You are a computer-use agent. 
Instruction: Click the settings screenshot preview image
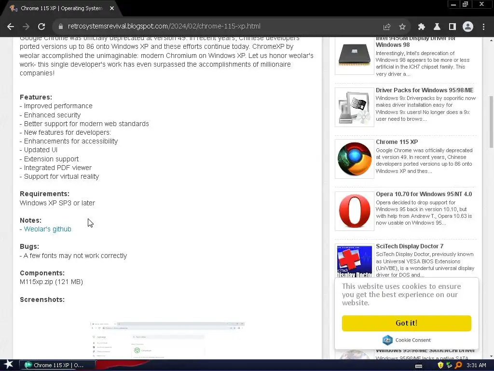167,340
